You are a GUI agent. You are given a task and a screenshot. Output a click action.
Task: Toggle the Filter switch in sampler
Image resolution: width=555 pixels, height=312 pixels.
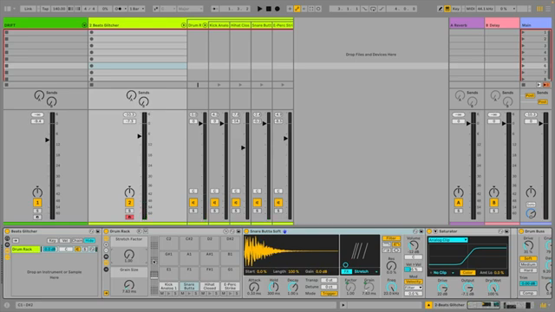tap(391, 238)
